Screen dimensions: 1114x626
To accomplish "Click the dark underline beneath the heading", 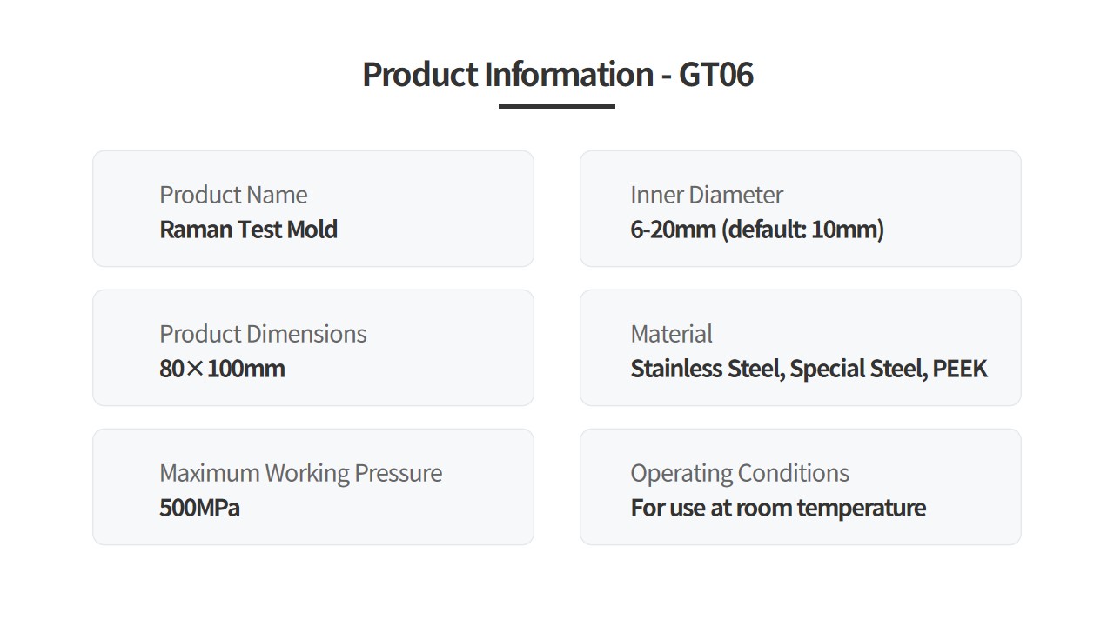I will (557, 106).
